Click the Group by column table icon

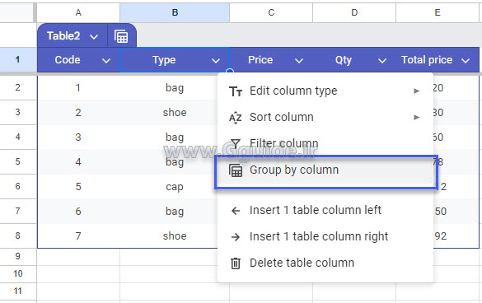236,170
